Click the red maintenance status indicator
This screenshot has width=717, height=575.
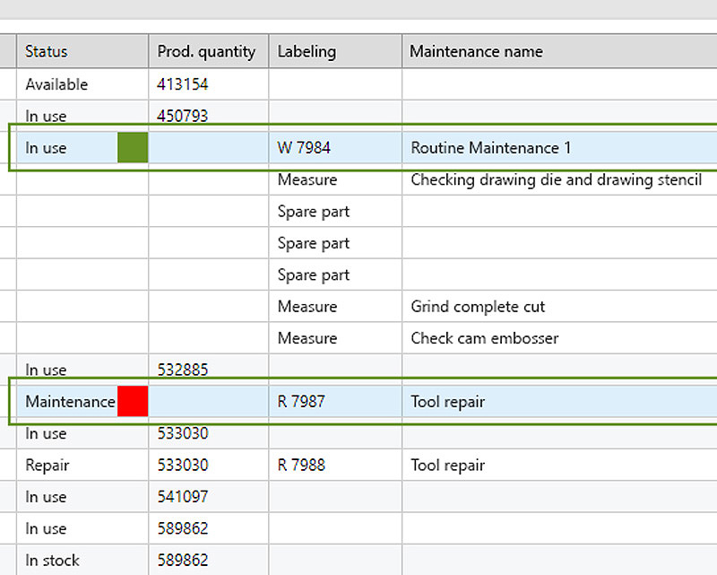pyautogui.click(x=131, y=402)
